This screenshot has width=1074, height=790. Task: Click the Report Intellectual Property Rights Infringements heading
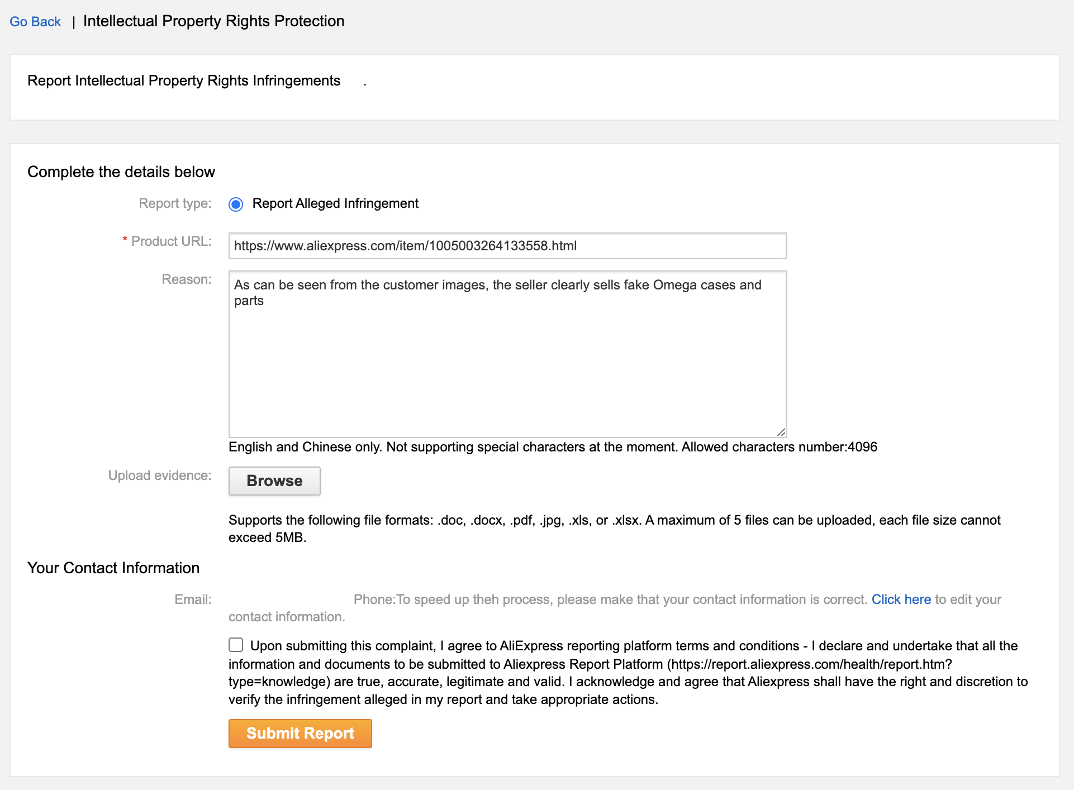(x=184, y=81)
